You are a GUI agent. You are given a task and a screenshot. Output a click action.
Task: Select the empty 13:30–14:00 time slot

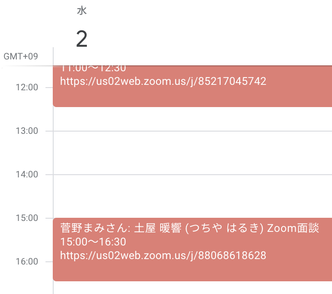[192, 164]
